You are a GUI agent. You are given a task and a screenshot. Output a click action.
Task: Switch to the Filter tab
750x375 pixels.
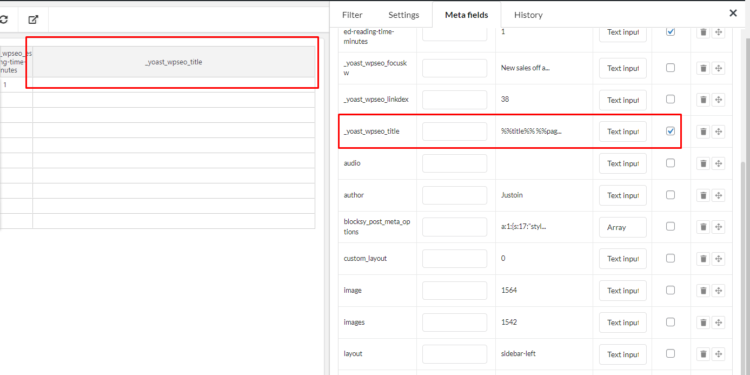353,15
